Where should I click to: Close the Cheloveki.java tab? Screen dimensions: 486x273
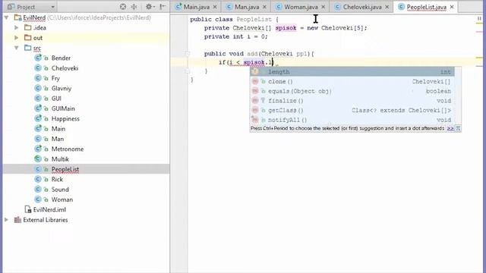387,7
